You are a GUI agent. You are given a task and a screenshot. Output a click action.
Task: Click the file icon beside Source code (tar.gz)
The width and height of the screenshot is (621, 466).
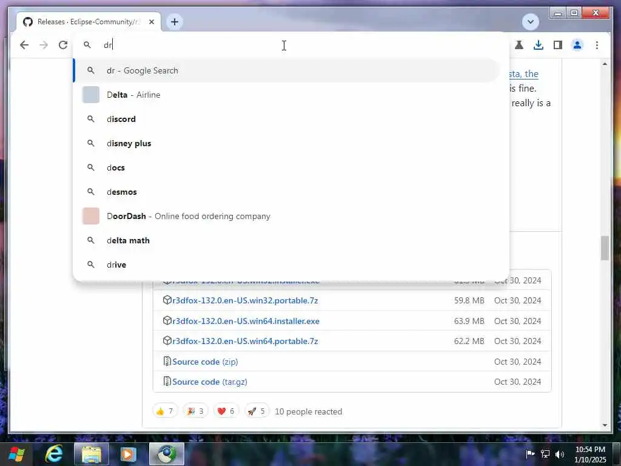point(167,382)
